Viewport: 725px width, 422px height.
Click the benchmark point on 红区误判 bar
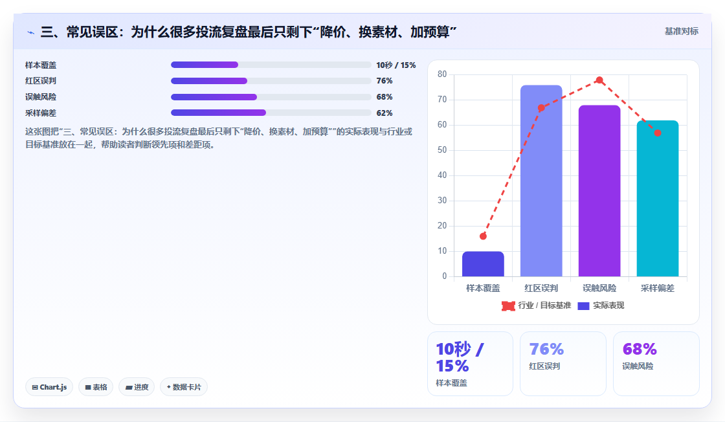[x=541, y=108]
